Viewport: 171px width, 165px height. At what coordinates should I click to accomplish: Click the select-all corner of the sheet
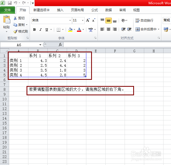[x=5, y=51]
